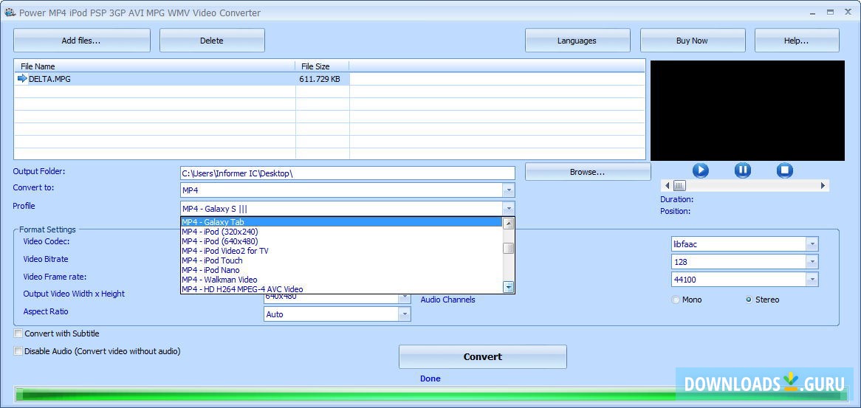The image size is (861, 408).
Task: Select the Mono audio channel
Action: pos(676,300)
